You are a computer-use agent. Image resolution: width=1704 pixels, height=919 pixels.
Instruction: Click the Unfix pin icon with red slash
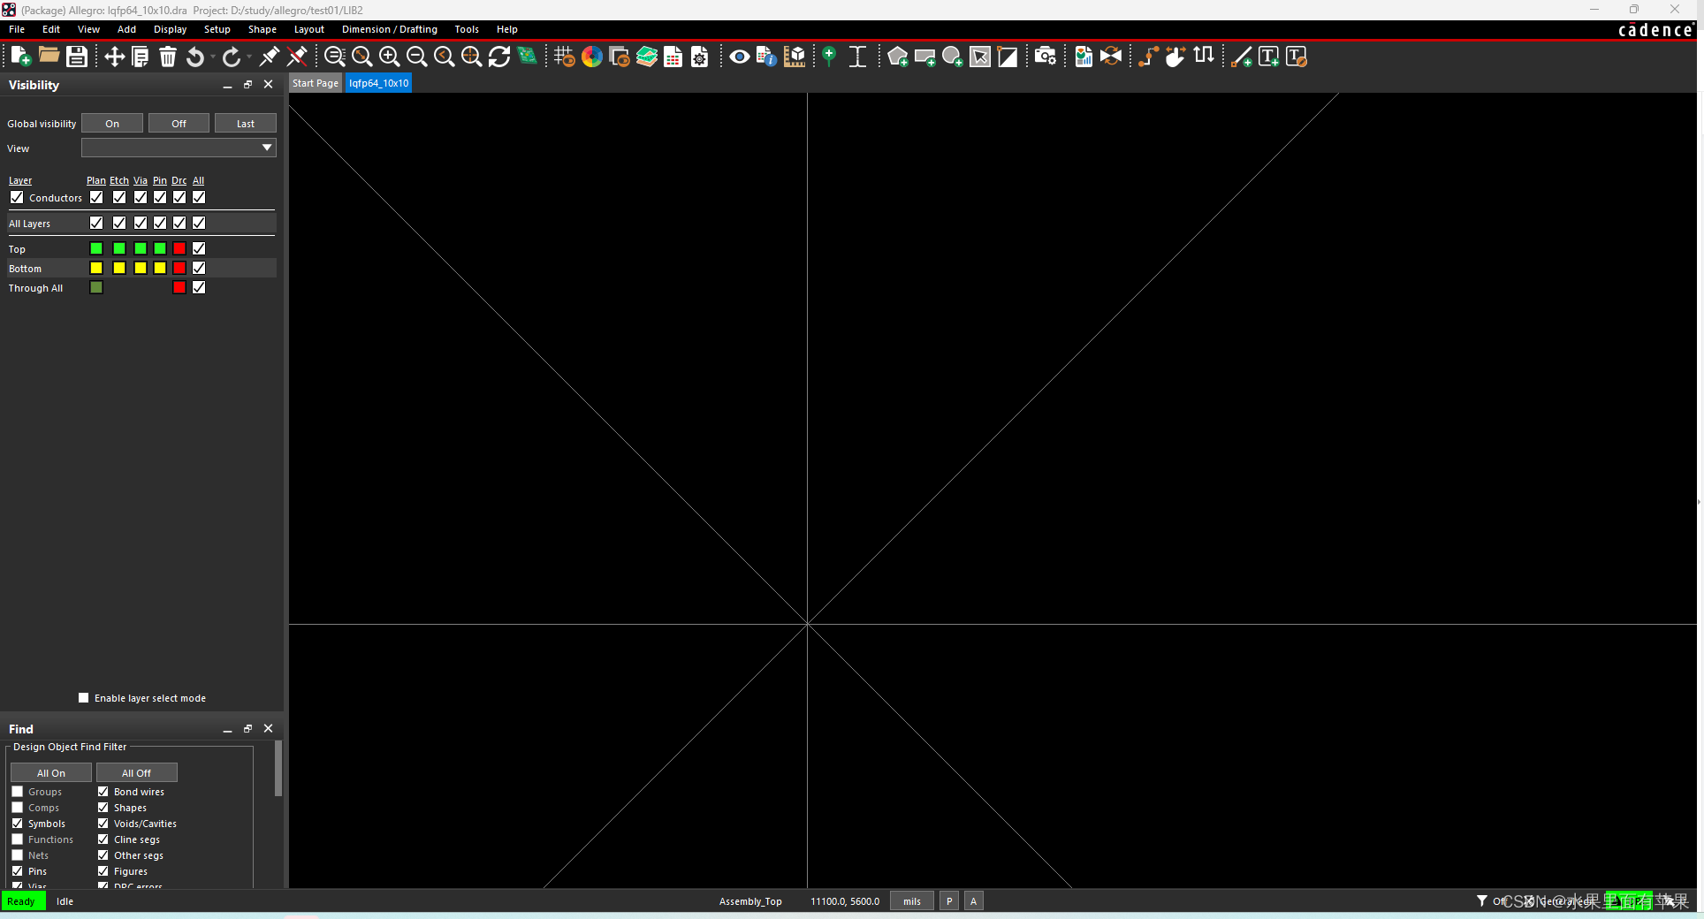tap(297, 57)
